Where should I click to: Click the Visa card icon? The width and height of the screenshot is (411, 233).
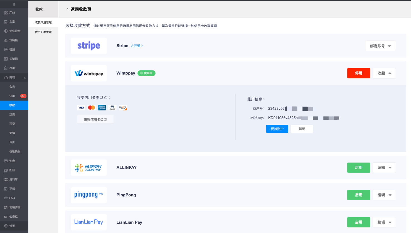(81, 108)
